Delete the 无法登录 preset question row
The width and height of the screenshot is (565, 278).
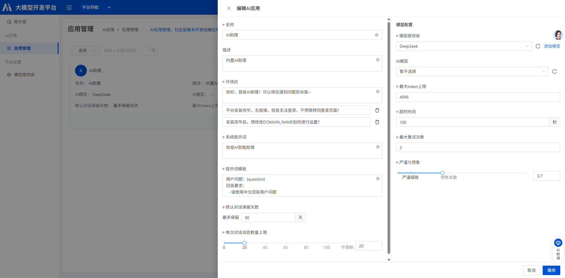(x=377, y=110)
